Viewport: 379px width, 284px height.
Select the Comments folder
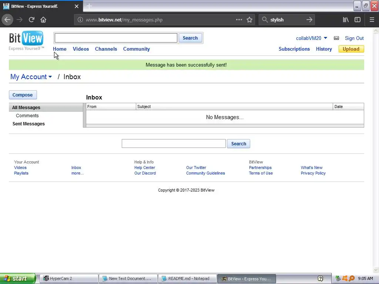click(27, 116)
